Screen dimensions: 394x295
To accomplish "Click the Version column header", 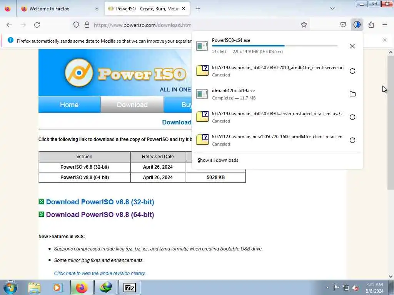I will pos(84,157).
